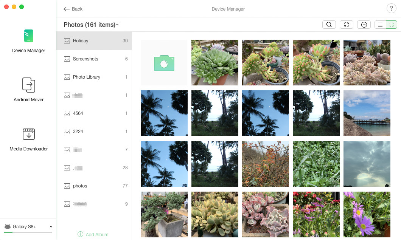Select the photos album with 77 items
401x240 pixels.
coord(94,186)
